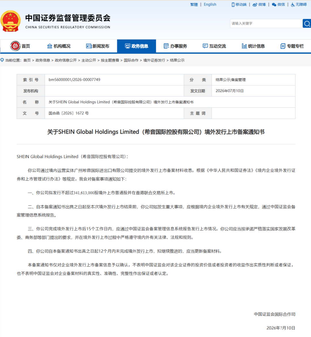Focus the 请输入关键字 search field
Viewport: 311px width, 337px height.
click(x=266, y=23)
